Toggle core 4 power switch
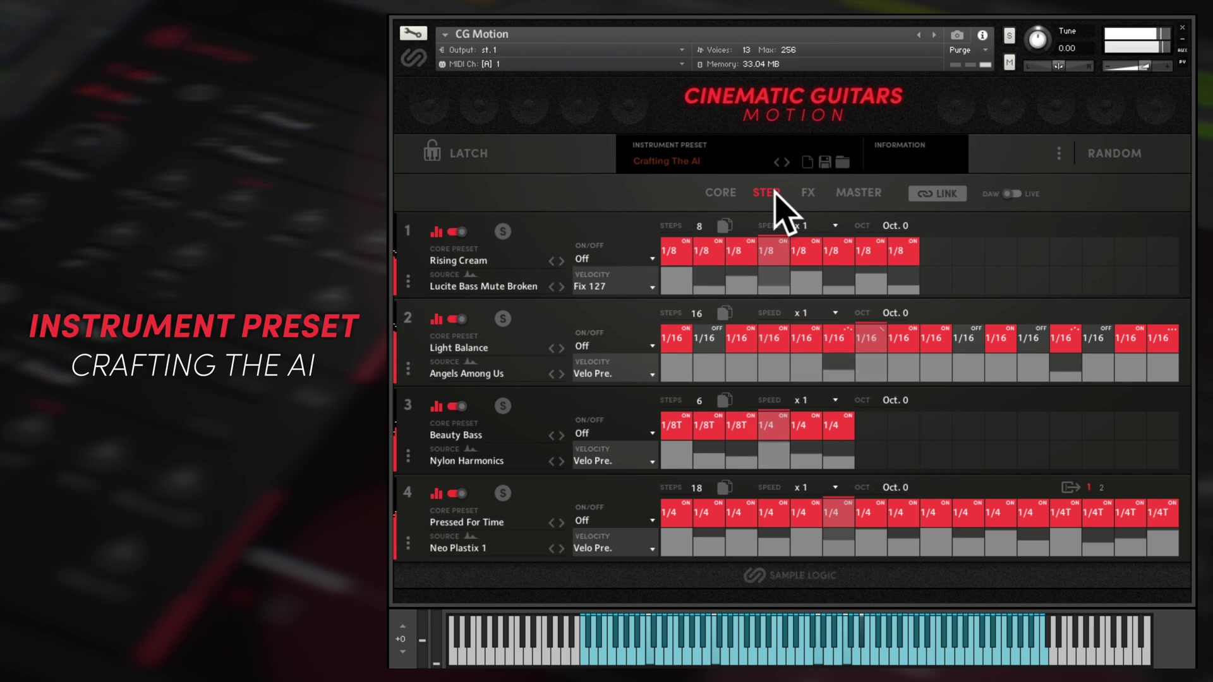The width and height of the screenshot is (1213, 682). pos(457,493)
